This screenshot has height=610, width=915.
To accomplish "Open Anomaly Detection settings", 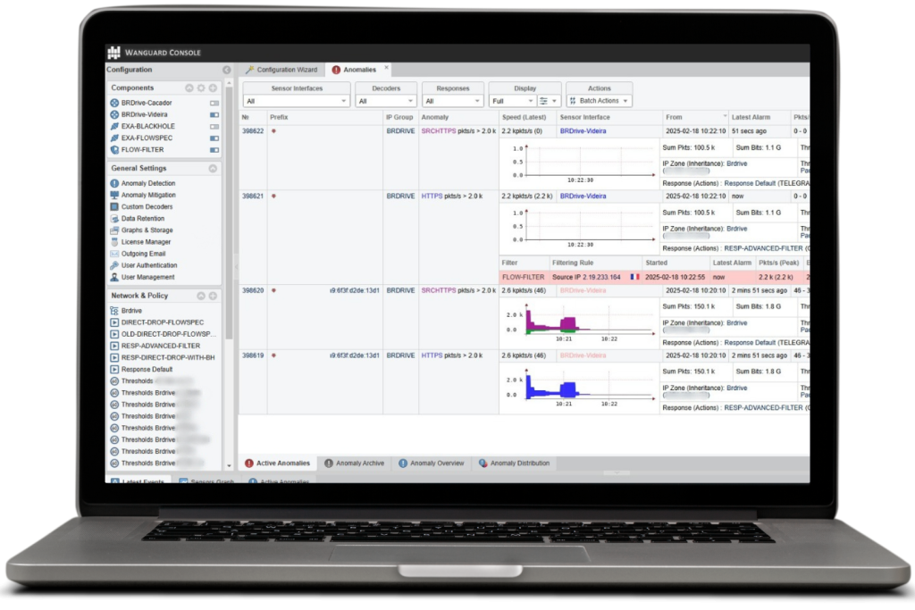I will [x=147, y=183].
